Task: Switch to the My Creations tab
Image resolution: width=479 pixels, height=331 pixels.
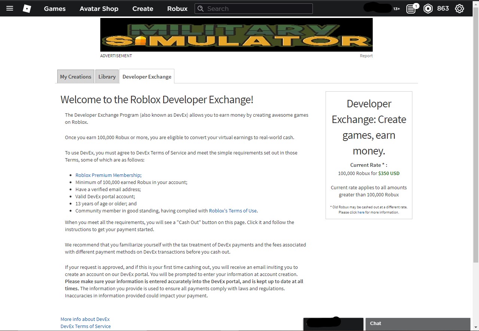Action: pyautogui.click(x=76, y=76)
